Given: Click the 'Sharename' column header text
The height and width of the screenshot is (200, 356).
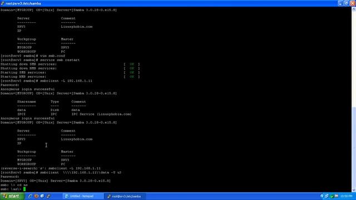Looking at the screenshot, I should (x=26, y=102).
